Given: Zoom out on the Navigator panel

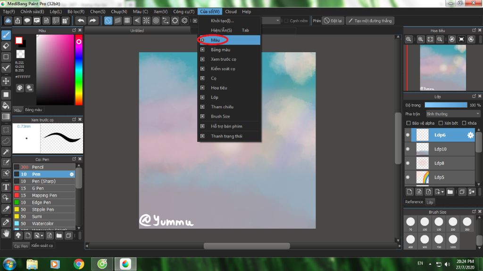Looking at the screenshot, I should tap(440, 40).
